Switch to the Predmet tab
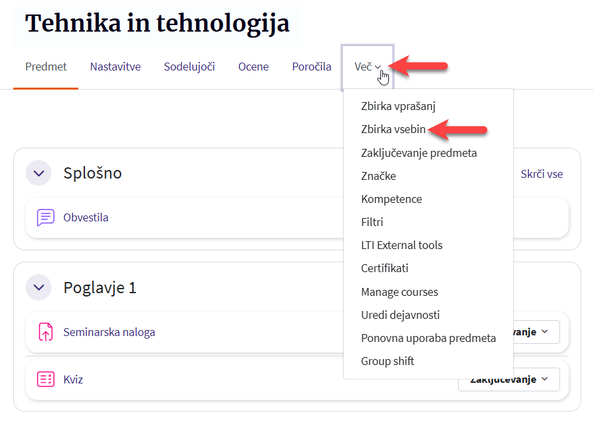Image resolution: width=593 pixels, height=421 pixels. (46, 67)
